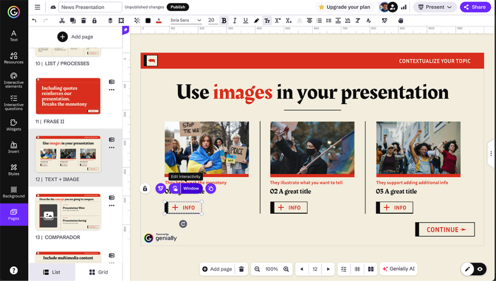Viewport: 496px width, 281px height.
Task: Click the lock icon beside selected element
Action: (145, 188)
